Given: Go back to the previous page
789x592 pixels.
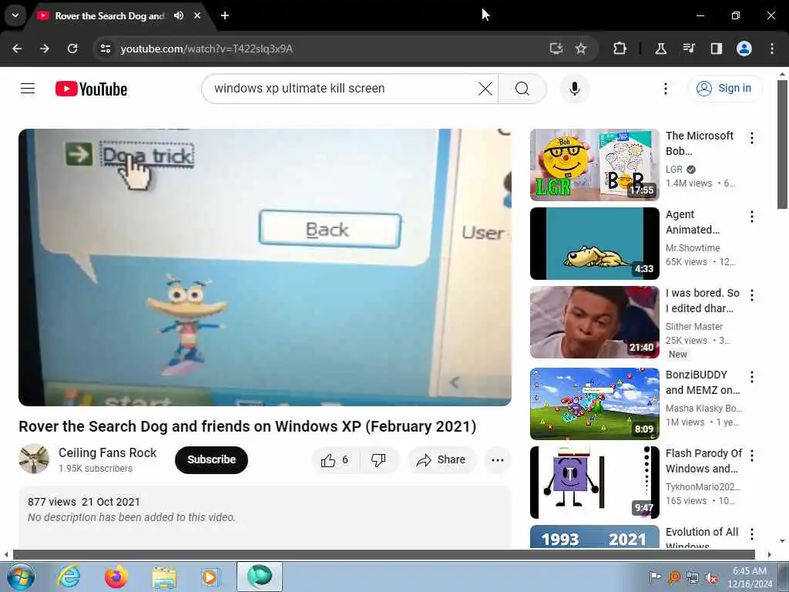Looking at the screenshot, I should coord(17,49).
